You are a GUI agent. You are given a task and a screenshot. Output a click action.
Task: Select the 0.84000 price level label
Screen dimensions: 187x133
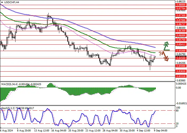tap(181, 66)
